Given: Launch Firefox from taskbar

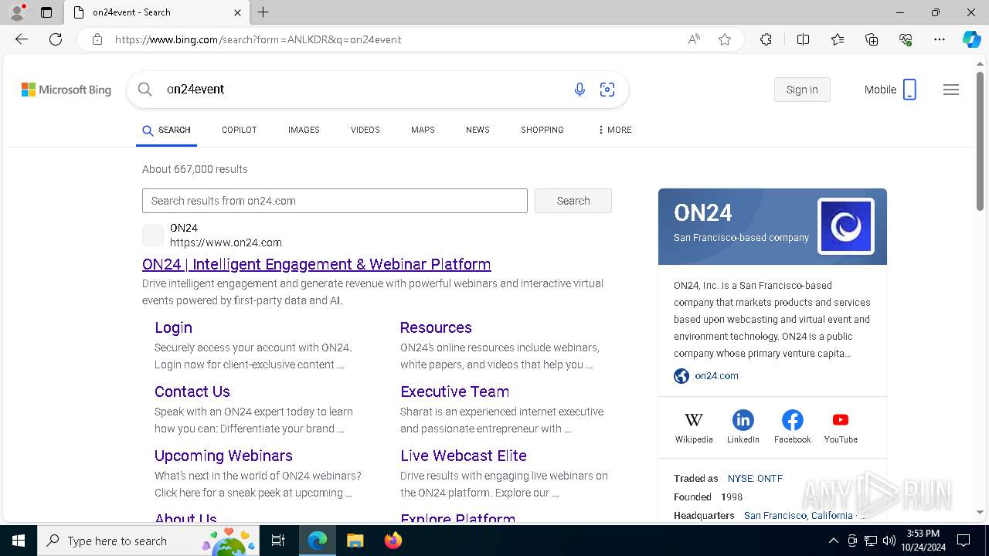Looking at the screenshot, I should [393, 541].
